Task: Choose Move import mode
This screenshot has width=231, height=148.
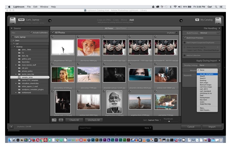Action: 124,20
